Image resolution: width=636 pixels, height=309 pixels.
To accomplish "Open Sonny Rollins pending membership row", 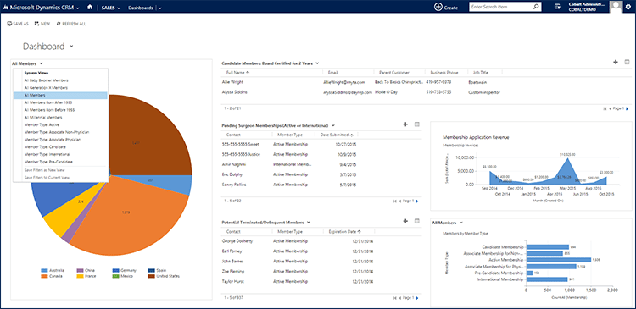I will click(321, 185).
